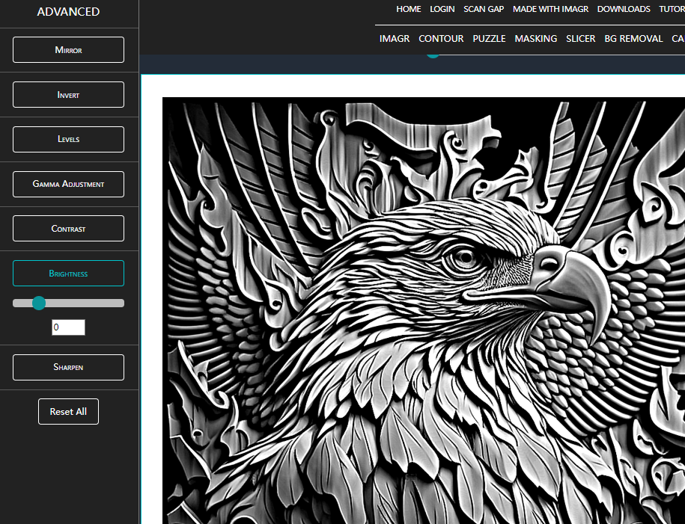Switch to the MASKING tool
The image size is (685, 524).
pyautogui.click(x=536, y=39)
